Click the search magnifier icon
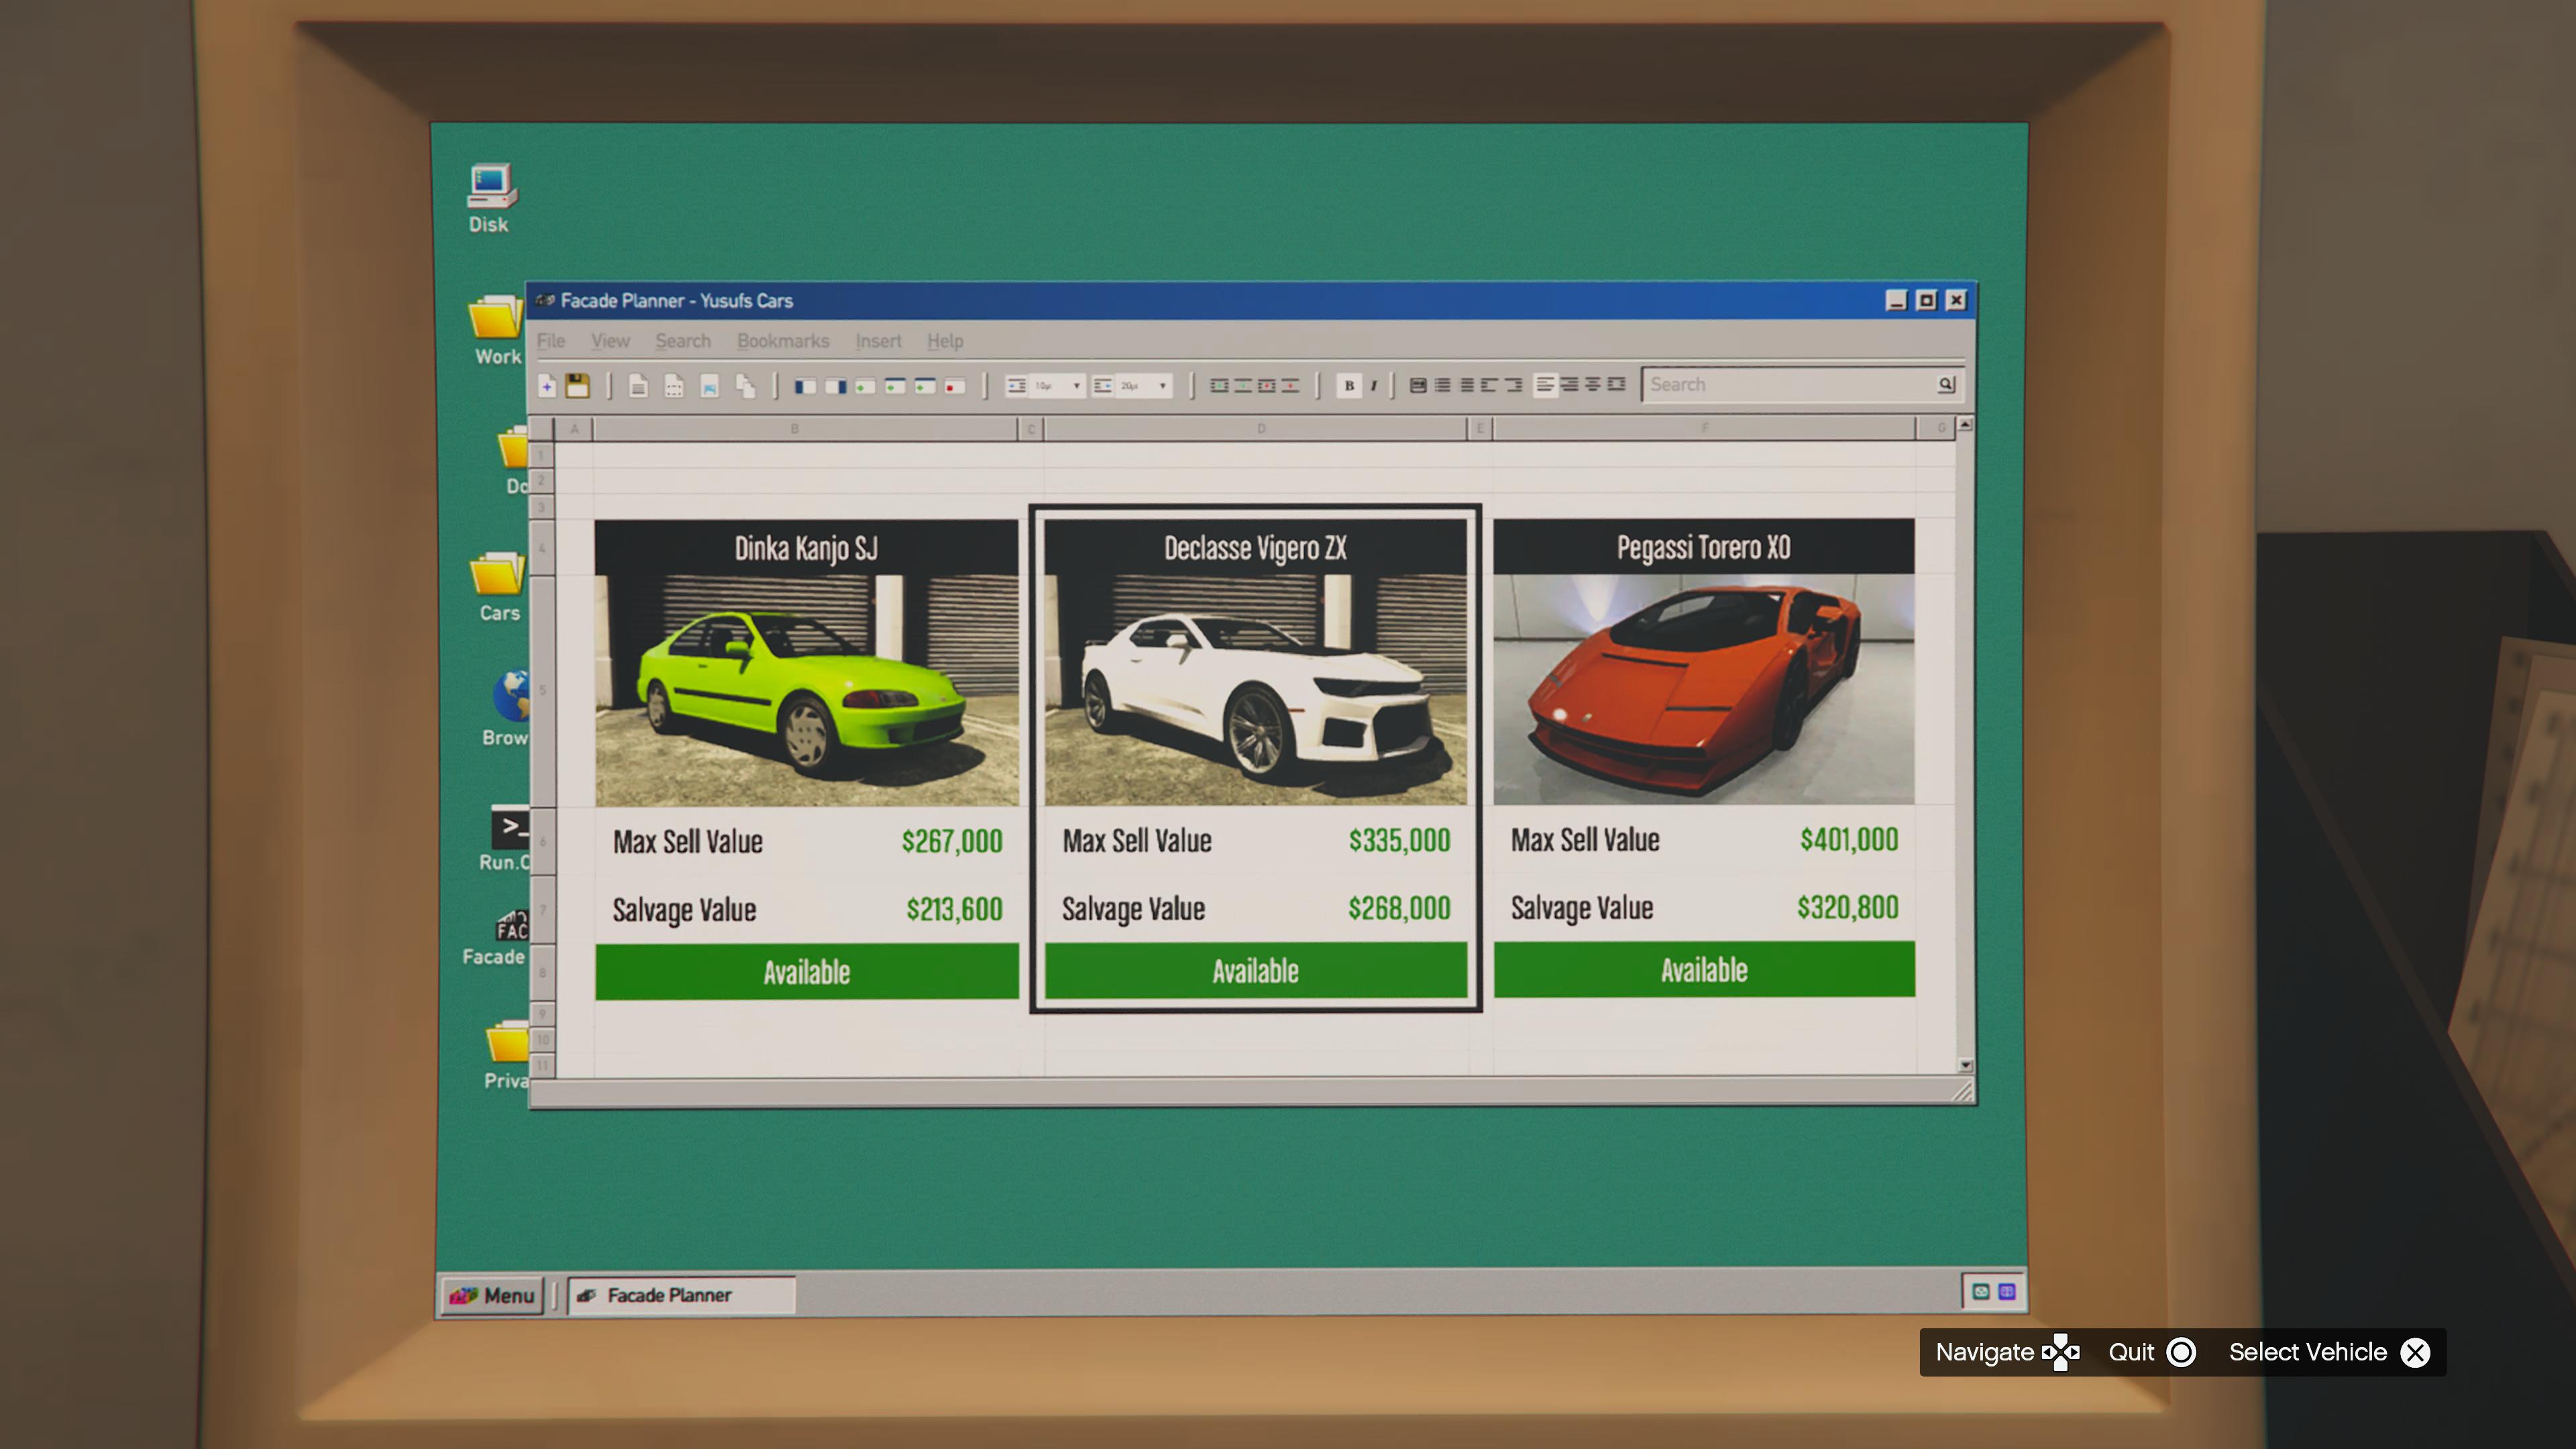The width and height of the screenshot is (2576, 1449). point(1945,384)
